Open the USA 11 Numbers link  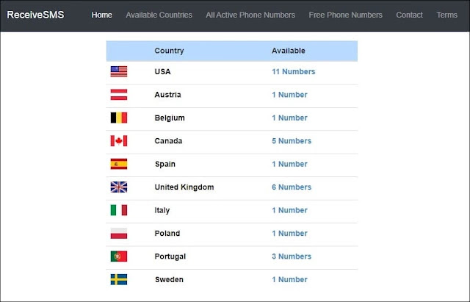click(x=294, y=72)
